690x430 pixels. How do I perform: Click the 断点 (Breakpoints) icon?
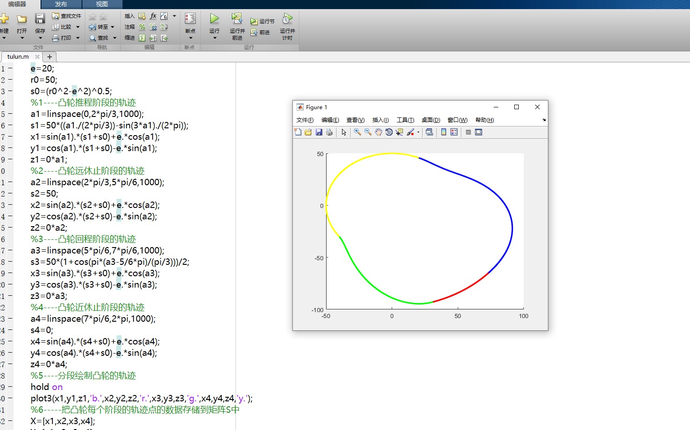190,19
